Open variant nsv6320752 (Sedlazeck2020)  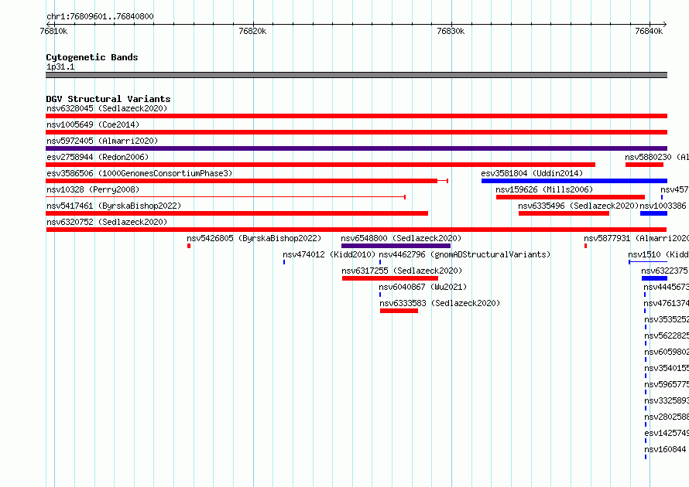tap(107, 222)
